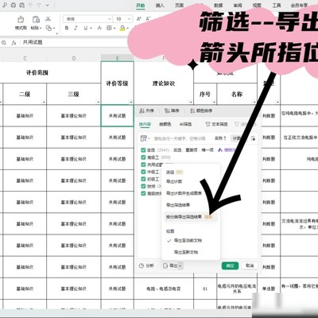Screen dimensions: 318x318
Task: Choose 导出计数 menu item
Action: tap(174, 181)
